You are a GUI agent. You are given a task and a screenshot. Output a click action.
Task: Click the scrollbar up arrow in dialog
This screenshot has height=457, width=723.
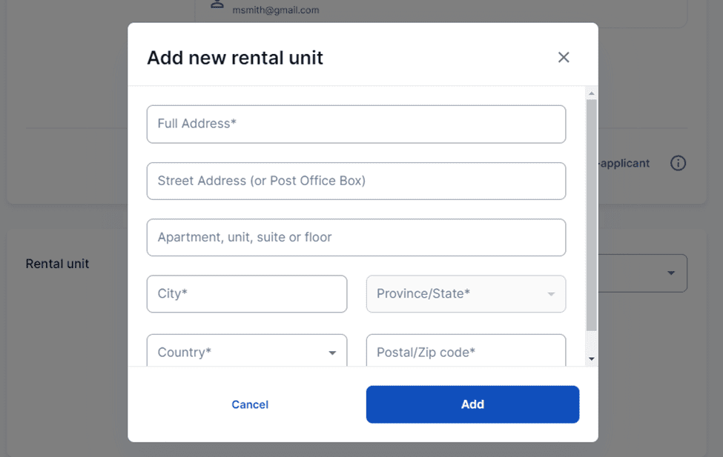(591, 93)
